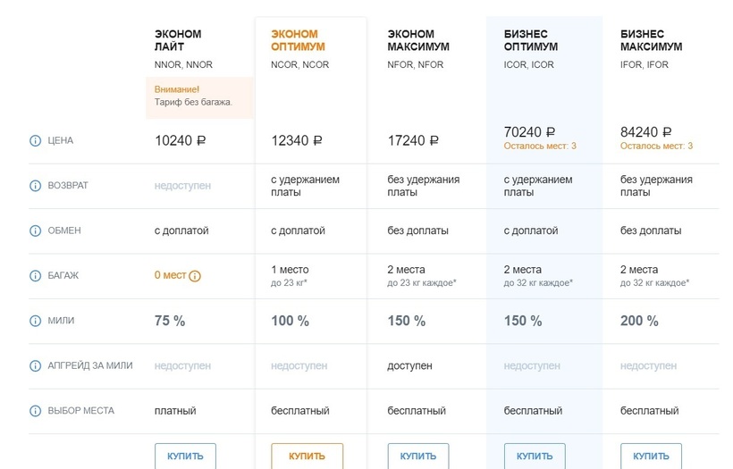The width and height of the screenshot is (733, 469).
Task: Select the ЭКОНОМ ОПТИМУМ fare column header
Action: click(298, 40)
